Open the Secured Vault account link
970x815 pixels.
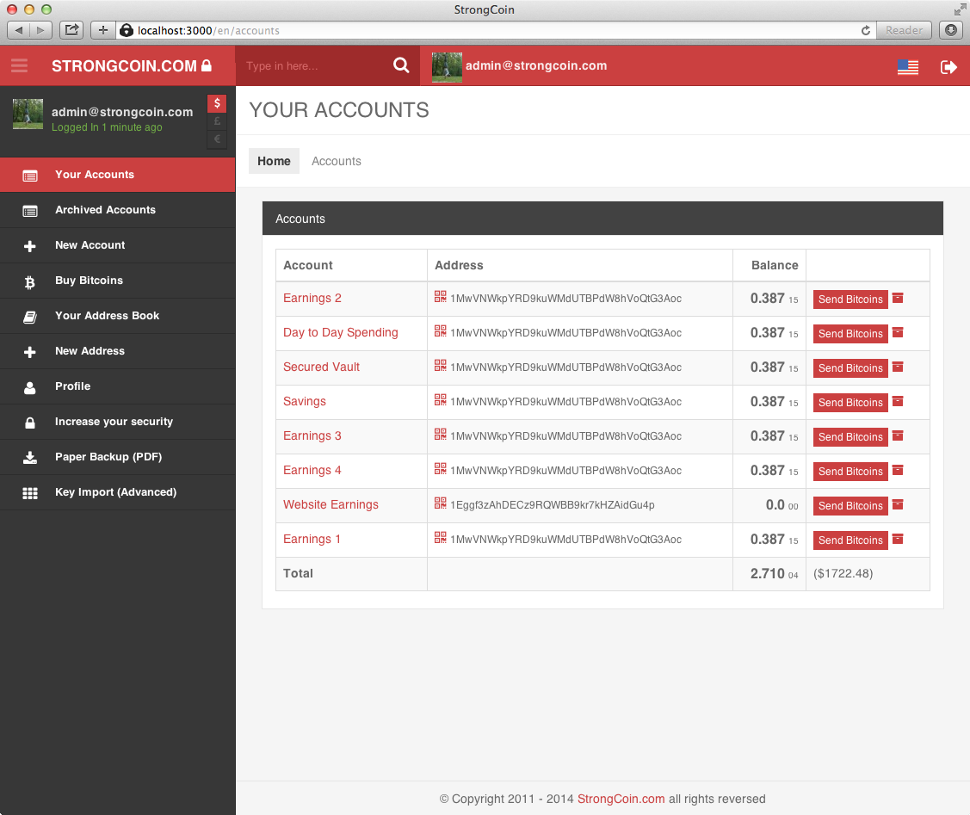tap(321, 367)
